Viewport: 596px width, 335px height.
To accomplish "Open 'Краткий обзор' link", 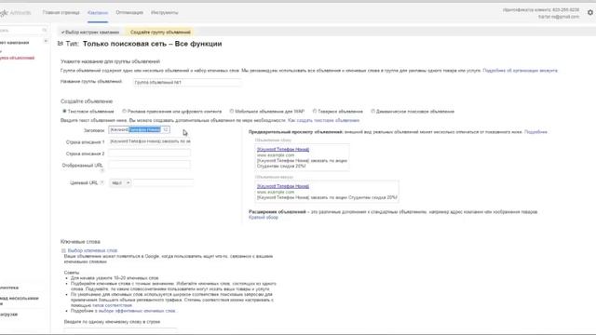I will click(x=263, y=218).
